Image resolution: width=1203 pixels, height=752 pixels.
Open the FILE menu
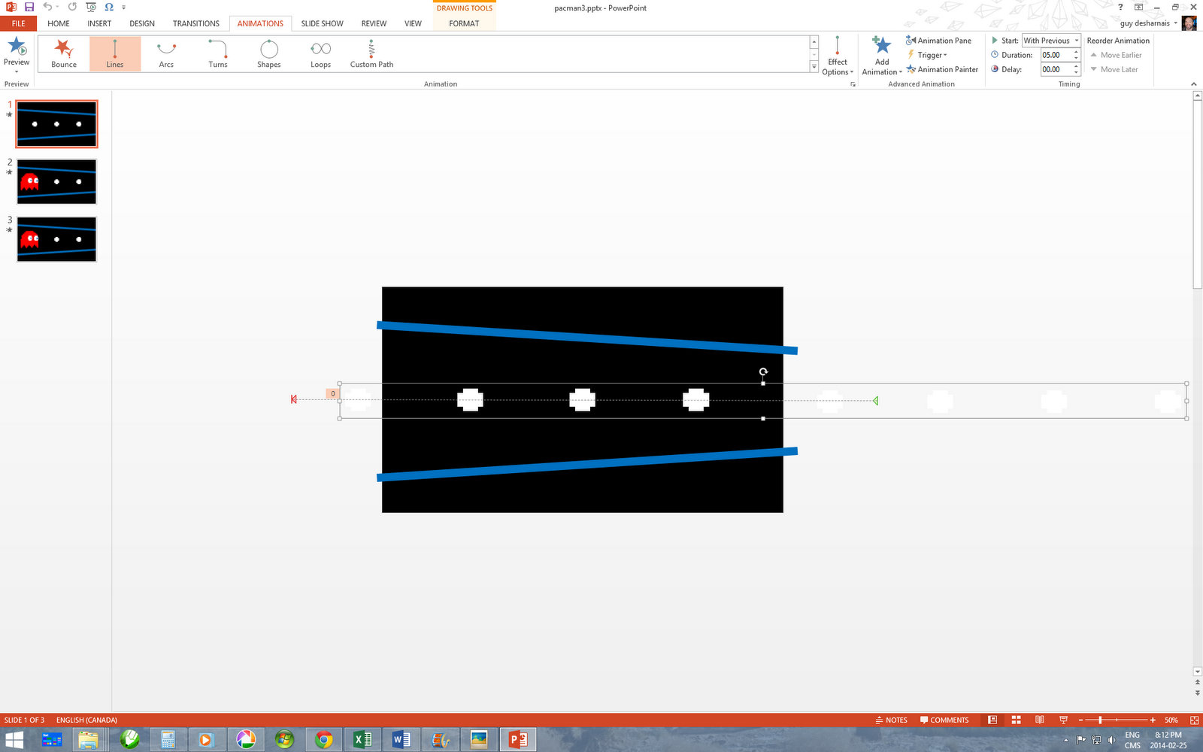pos(18,23)
